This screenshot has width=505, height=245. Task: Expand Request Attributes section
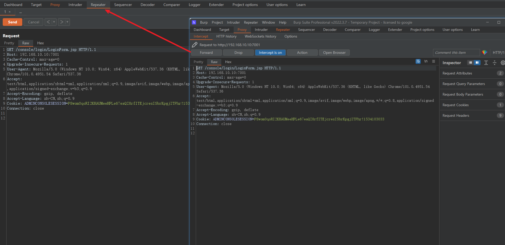point(472,73)
